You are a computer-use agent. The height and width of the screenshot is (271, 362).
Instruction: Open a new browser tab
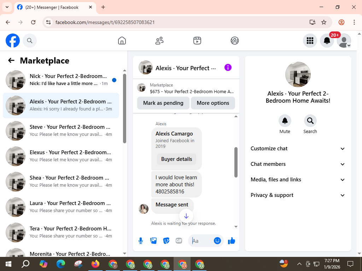point(103,7)
